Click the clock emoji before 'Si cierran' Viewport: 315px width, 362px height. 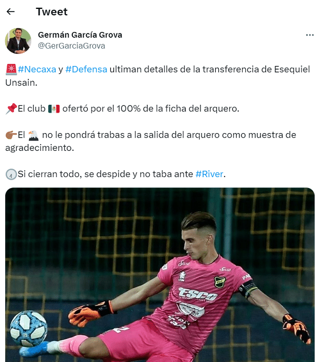coord(11,174)
